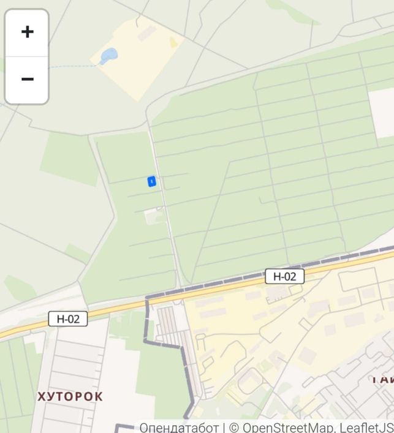This screenshot has height=433, width=394.
Task: Zoom out with the minus button
Action: tap(27, 80)
